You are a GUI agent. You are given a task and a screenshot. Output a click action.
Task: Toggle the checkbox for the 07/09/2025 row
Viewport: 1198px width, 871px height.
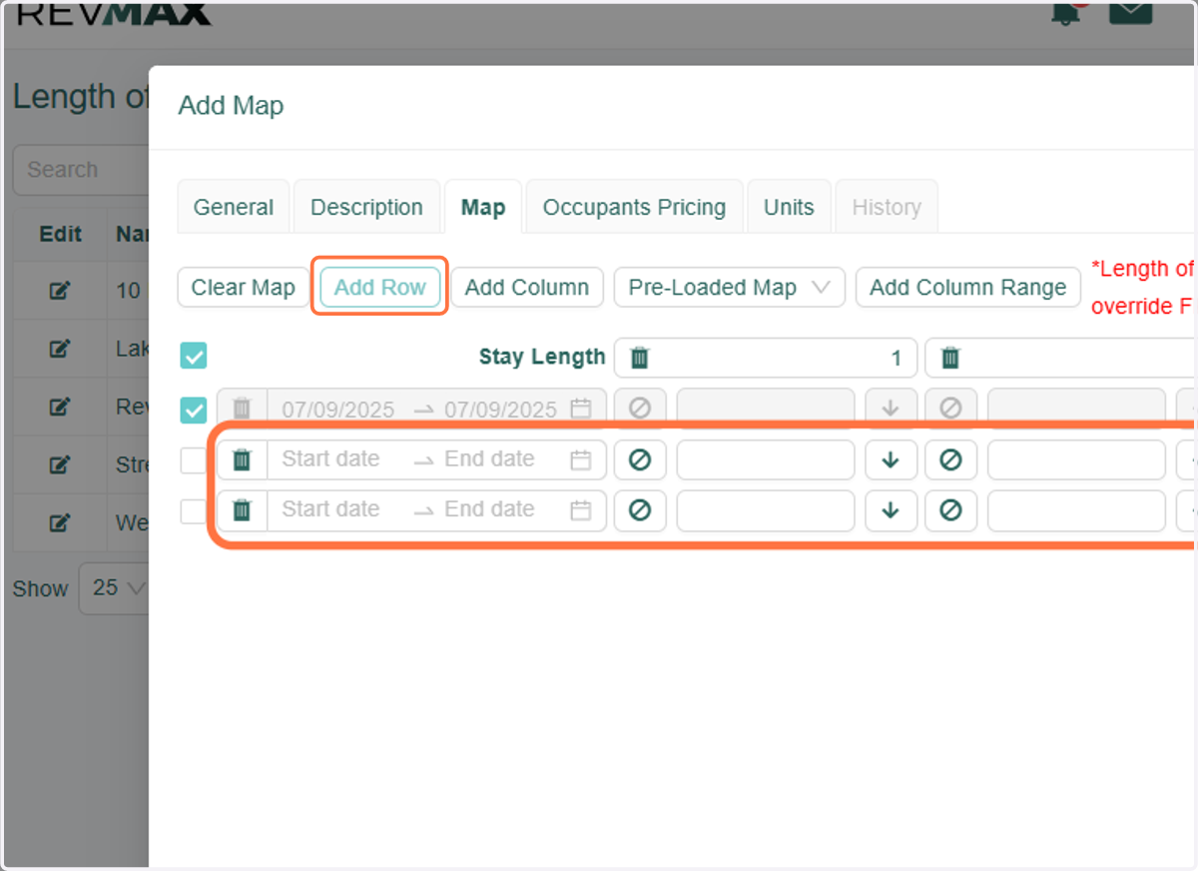(x=194, y=410)
